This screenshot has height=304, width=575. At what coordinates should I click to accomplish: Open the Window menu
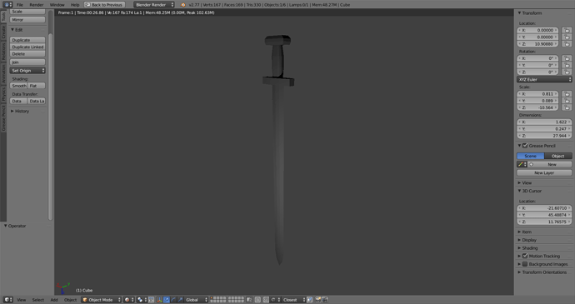point(57,5)
